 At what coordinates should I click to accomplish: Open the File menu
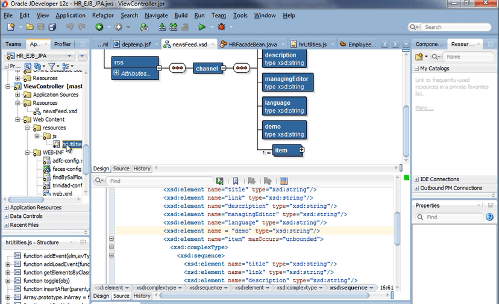(8, 15)
